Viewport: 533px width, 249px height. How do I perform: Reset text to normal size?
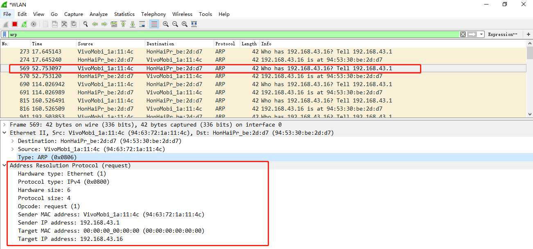point(185,24)
